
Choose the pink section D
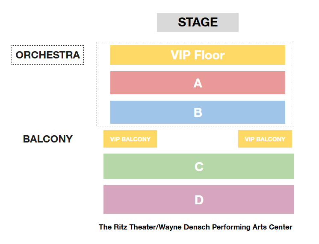[x=199, y=199]
